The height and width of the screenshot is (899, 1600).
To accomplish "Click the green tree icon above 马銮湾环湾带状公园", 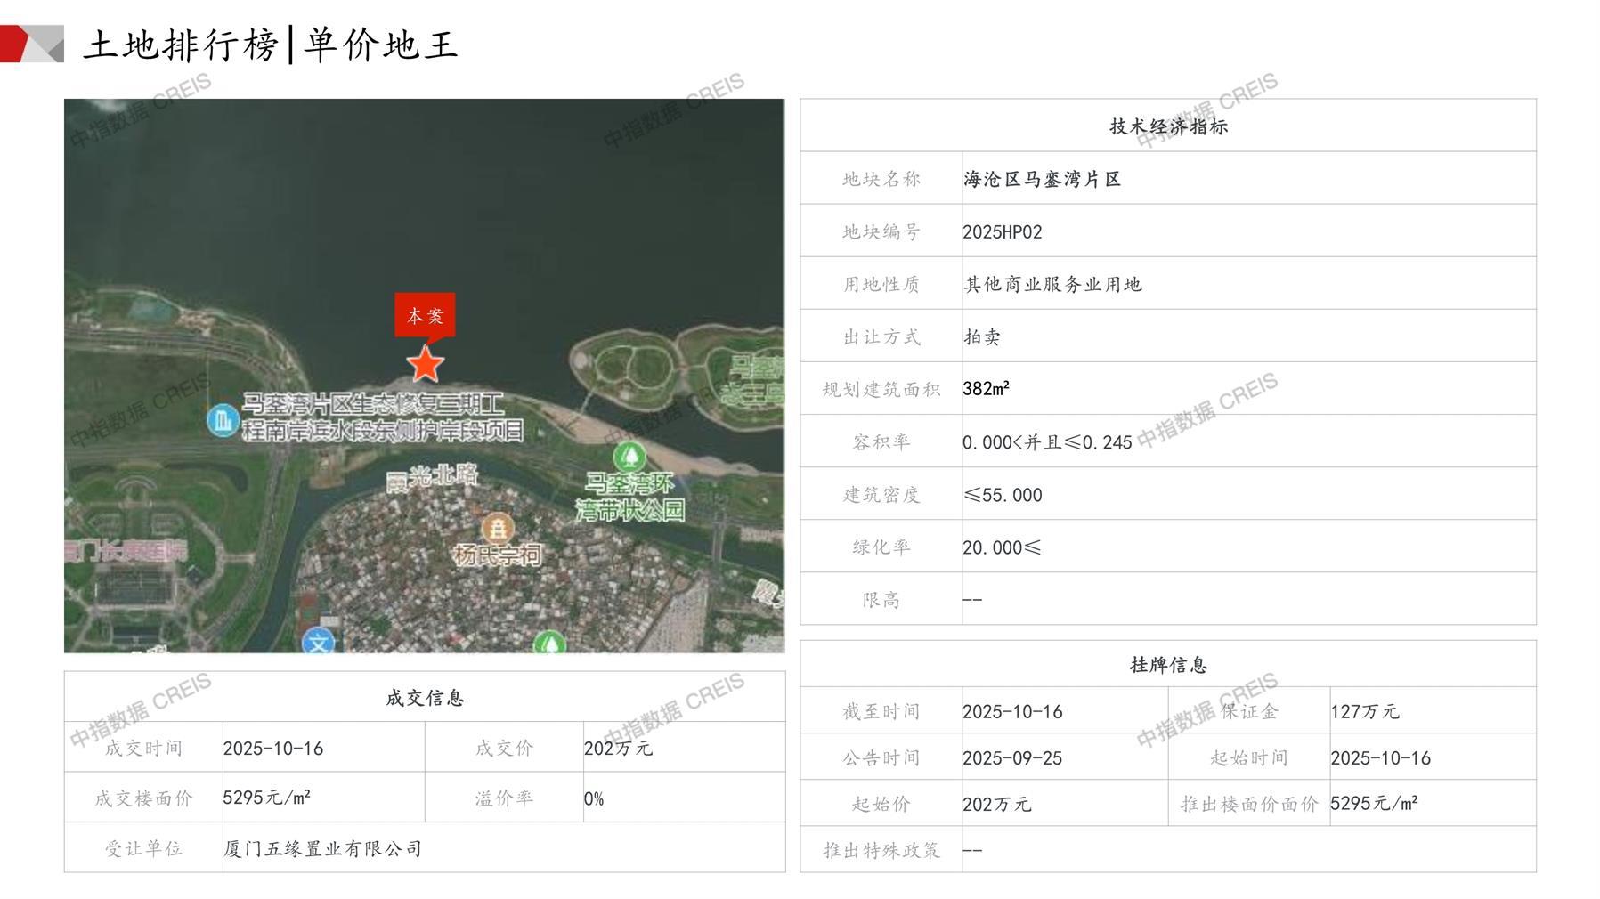I will 629,457.
